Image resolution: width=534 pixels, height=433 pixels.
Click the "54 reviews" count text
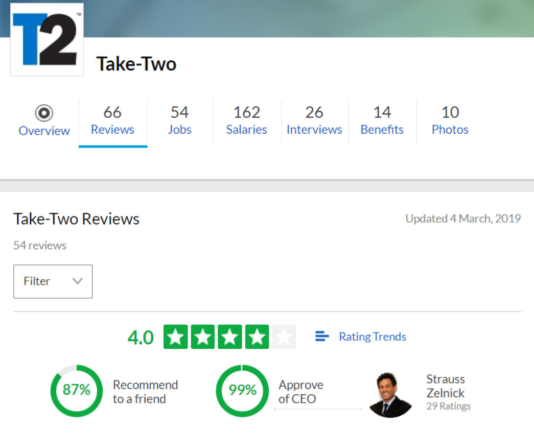coord(40,246)
